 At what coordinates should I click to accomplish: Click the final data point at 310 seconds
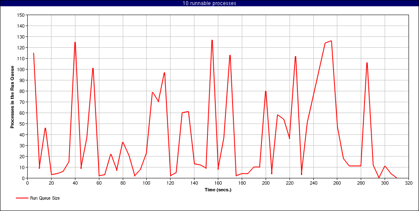point(396,178)
